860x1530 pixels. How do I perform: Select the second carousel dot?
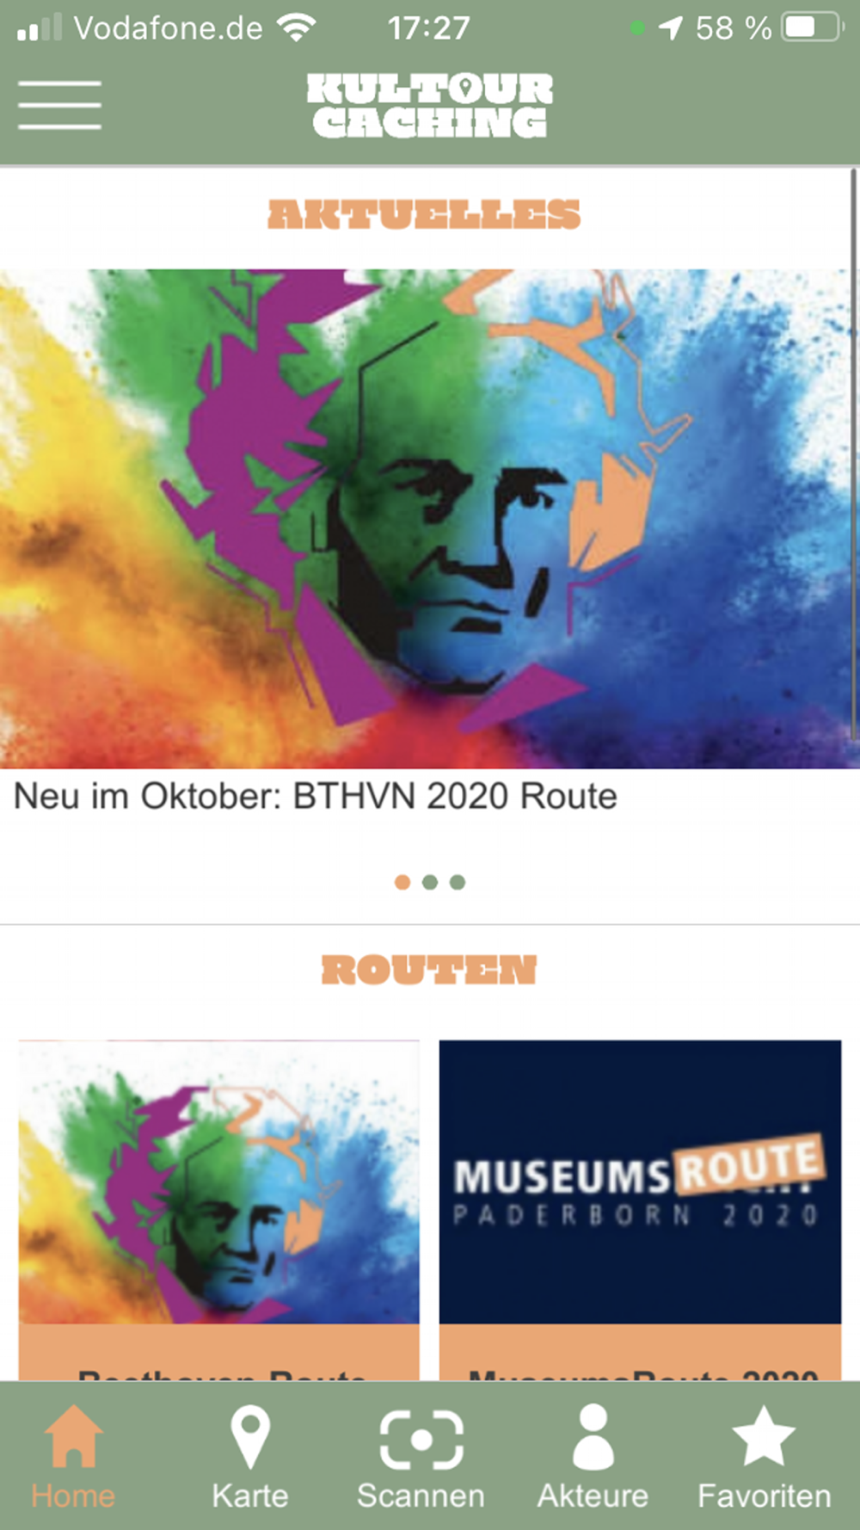[430, 882]
